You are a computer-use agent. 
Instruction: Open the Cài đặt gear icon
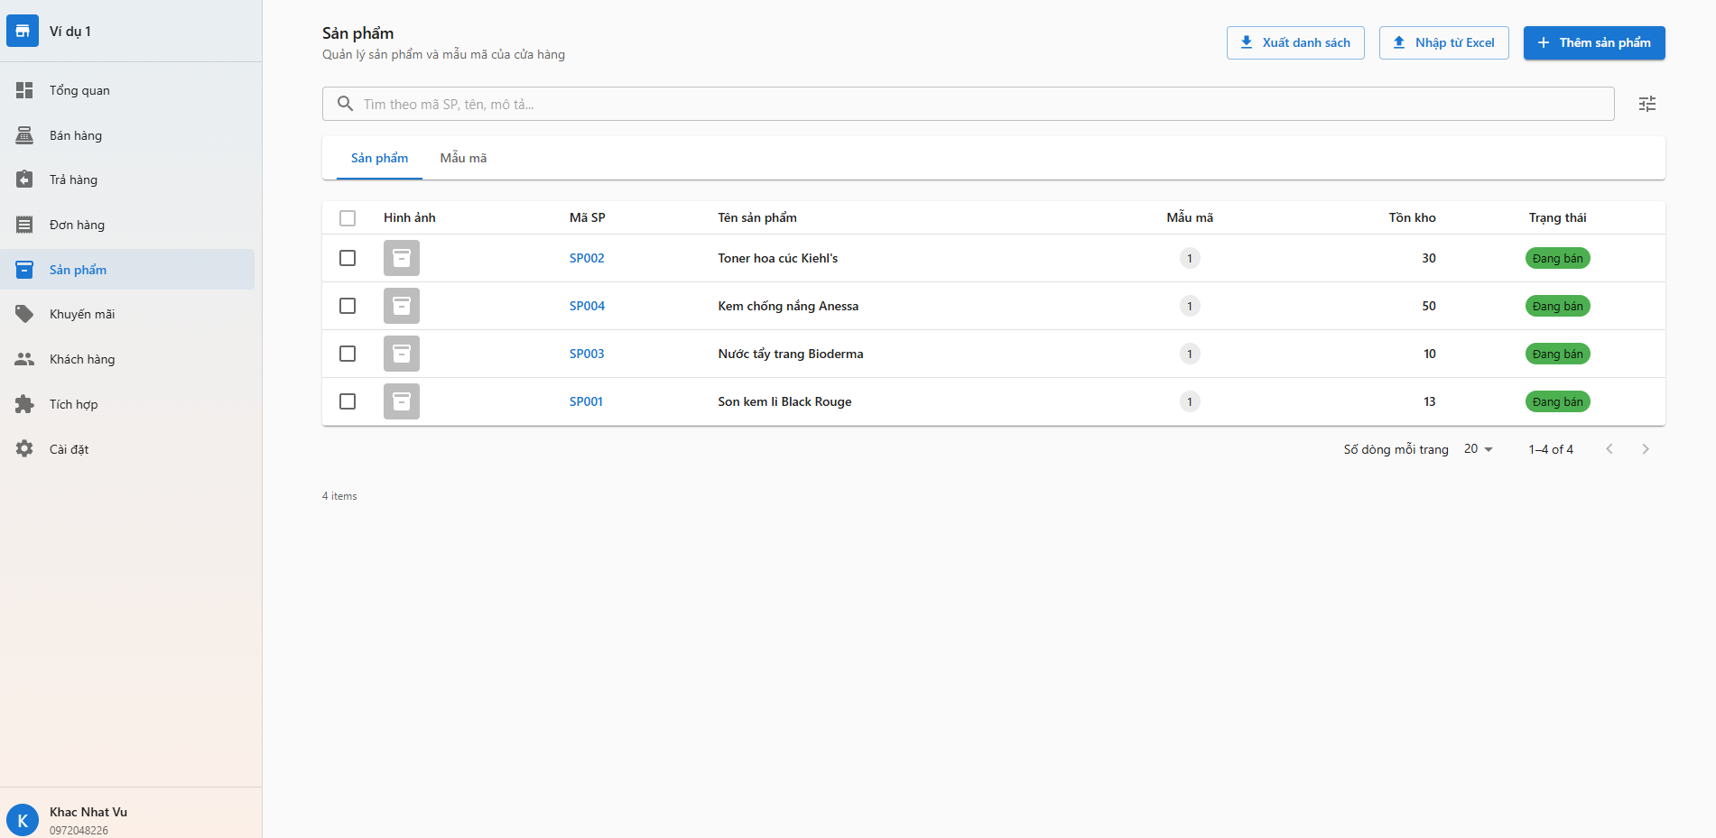point(24,448)
